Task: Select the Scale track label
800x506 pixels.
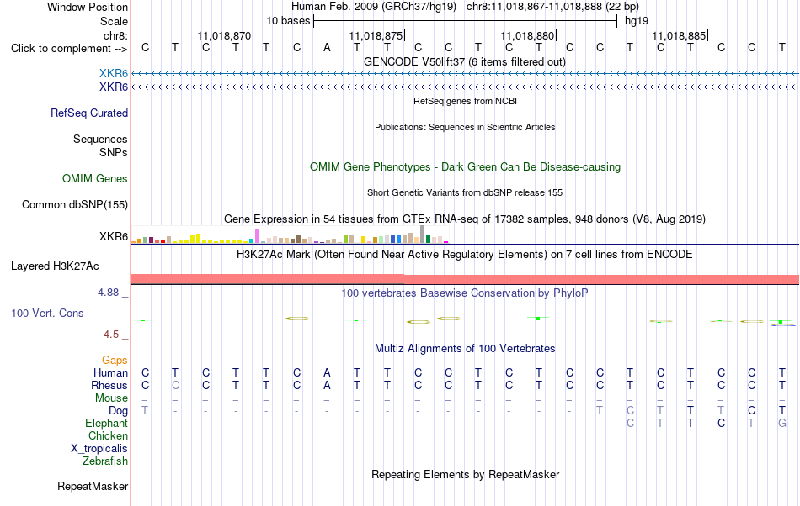Action: [x=114, y=21]
